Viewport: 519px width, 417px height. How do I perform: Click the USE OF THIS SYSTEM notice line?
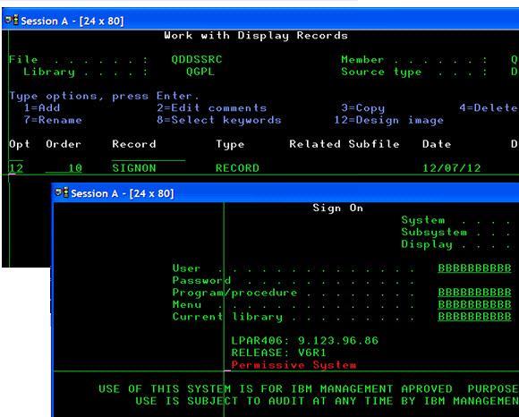[309, 389]
